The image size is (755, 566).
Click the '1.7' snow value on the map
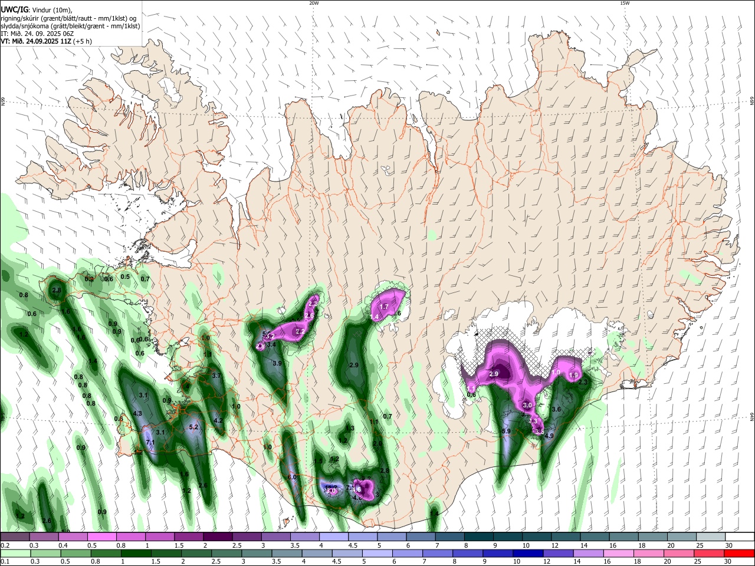tap(384, 307)
